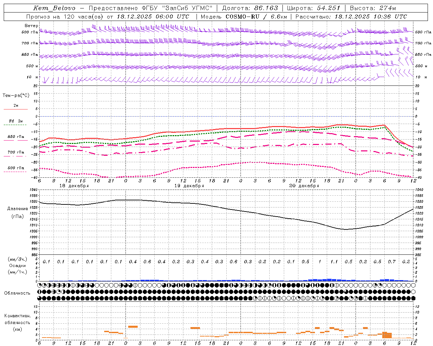Select the "(км)" convective cloud unit label
Screen dimensions: 433x346
click(17, 329)
